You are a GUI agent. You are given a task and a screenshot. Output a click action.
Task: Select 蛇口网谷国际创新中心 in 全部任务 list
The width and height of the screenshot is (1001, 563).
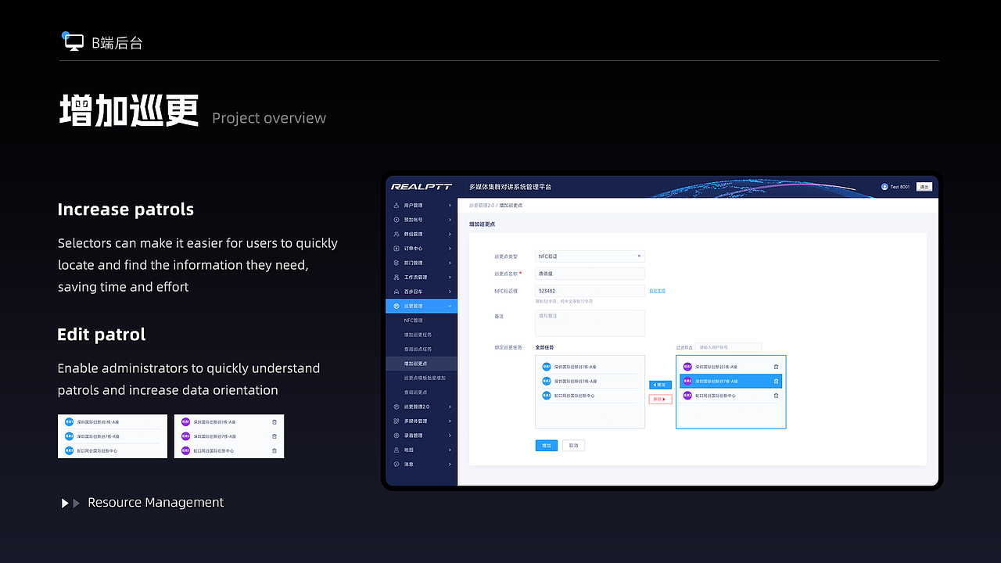(590, 396)
